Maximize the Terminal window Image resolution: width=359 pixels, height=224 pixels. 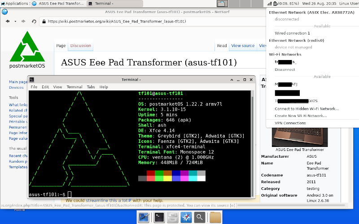point(245,80)
